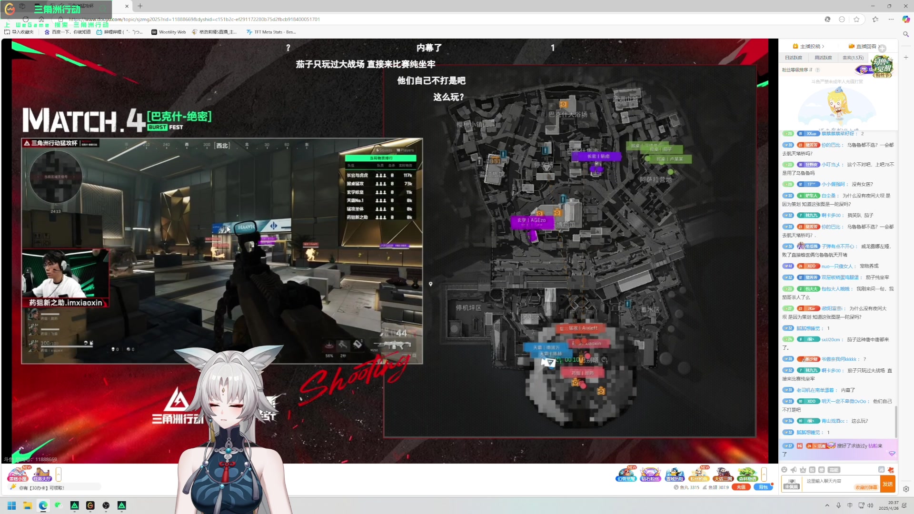Click the 粉丝等级排序 sort control
Image resolution: width=914 pixels, height=514 pixels.
[798, 70]
